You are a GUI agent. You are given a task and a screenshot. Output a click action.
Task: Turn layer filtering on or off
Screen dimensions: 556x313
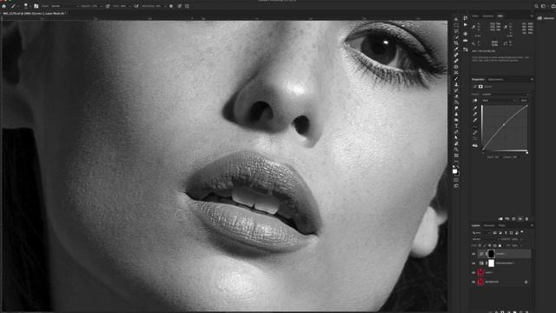click(x=522, y=232)
